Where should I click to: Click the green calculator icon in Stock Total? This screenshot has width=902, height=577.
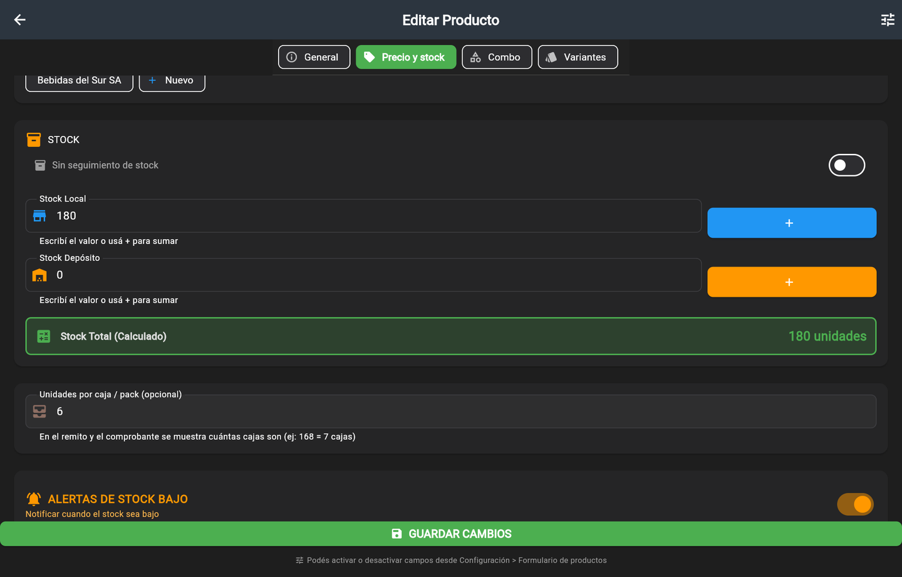[44, 337]
